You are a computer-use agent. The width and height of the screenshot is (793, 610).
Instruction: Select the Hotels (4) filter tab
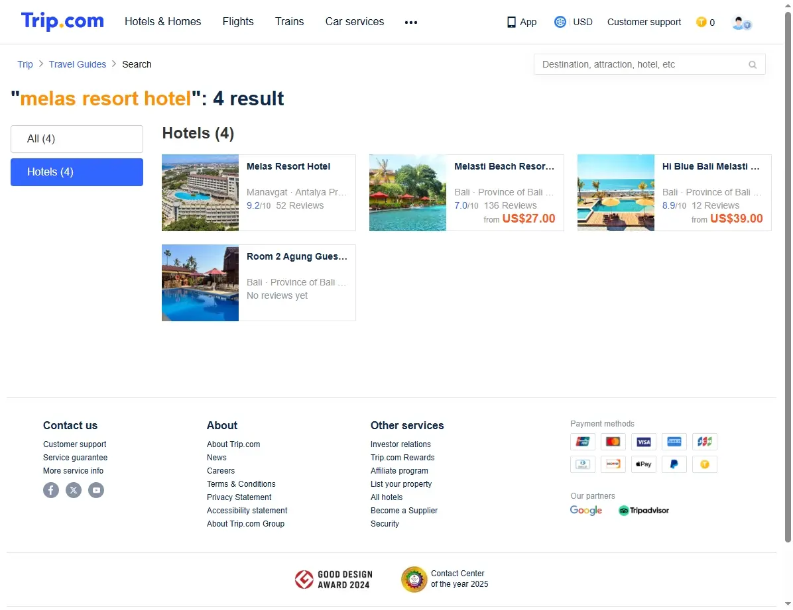coord(77,172)
